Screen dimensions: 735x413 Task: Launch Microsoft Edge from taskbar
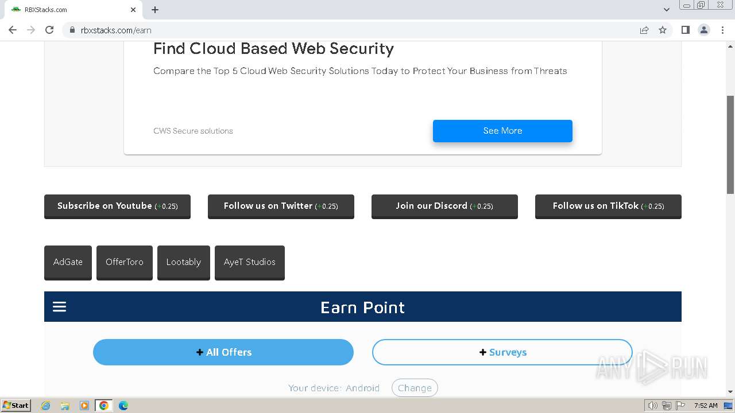tap(123, 406)
